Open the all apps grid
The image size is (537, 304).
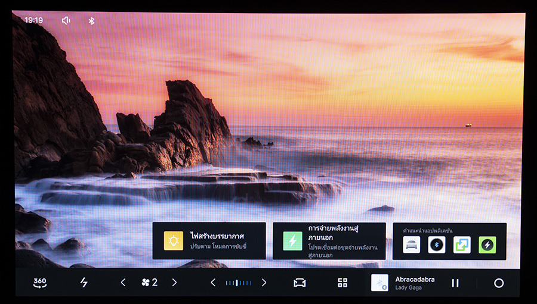point(342,283)
